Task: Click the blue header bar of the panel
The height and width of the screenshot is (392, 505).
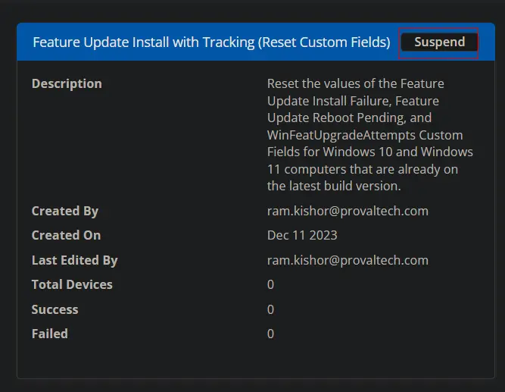Action: point(256,42)
